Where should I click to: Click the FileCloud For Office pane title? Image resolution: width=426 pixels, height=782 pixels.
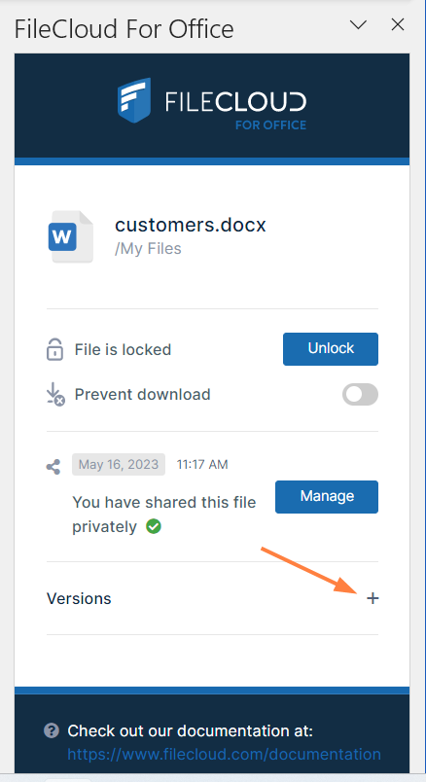tap(124, 29)
